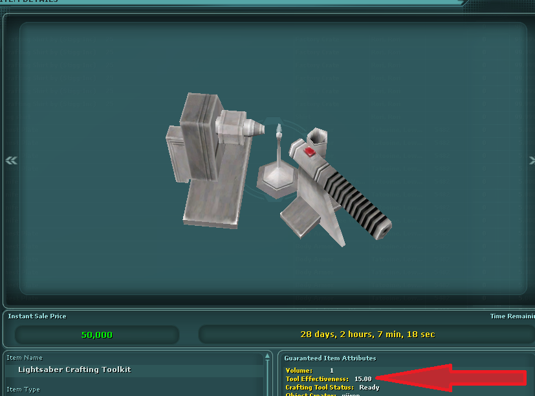Click 'Tool Effectiveness: 15.00' attribute

(x=329, y=379)
